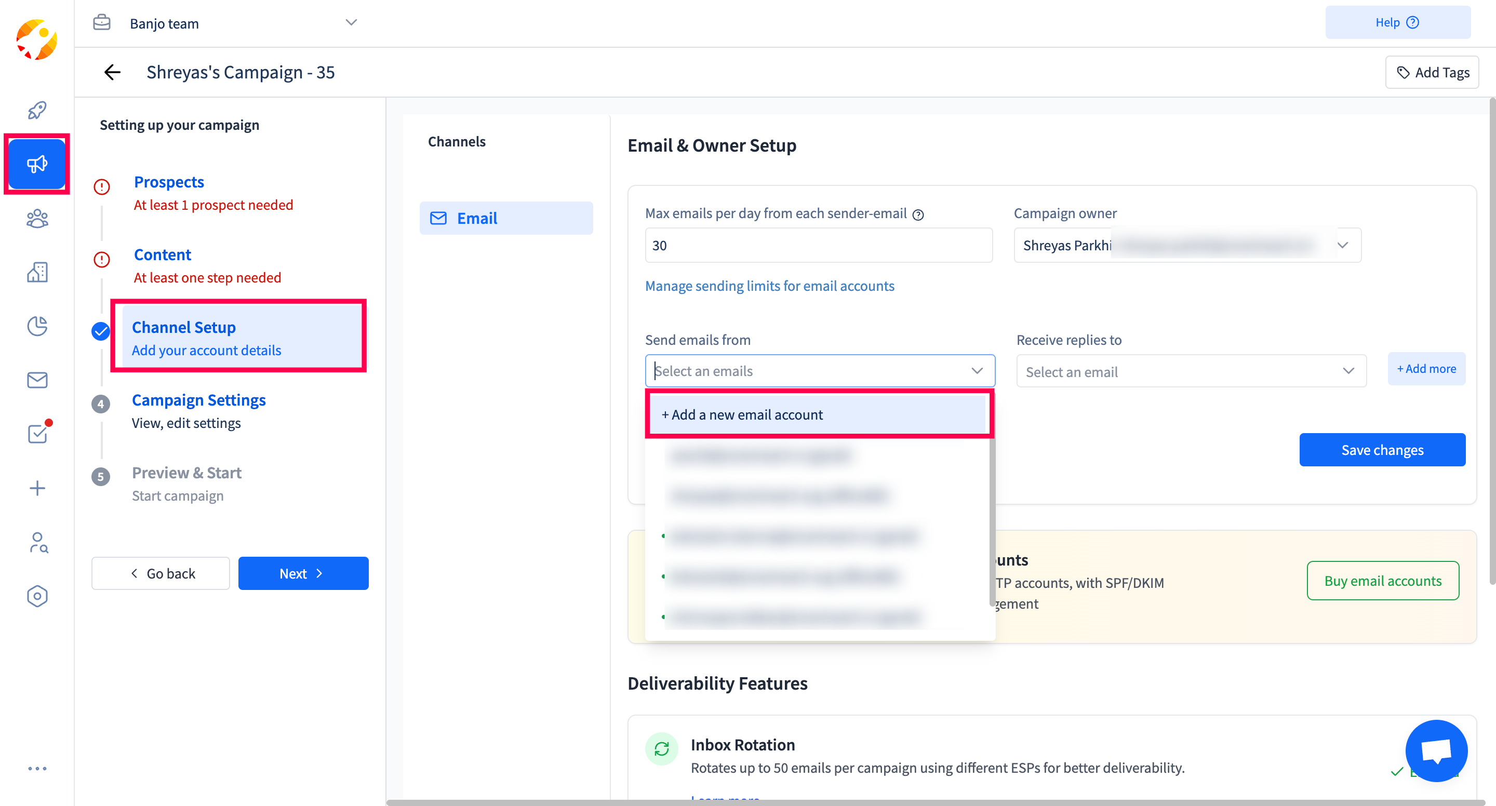Open the rocket launch sidebar icon
Image resolution: width=1496 pixels, height=806 pixels.
tap(37, 110)
